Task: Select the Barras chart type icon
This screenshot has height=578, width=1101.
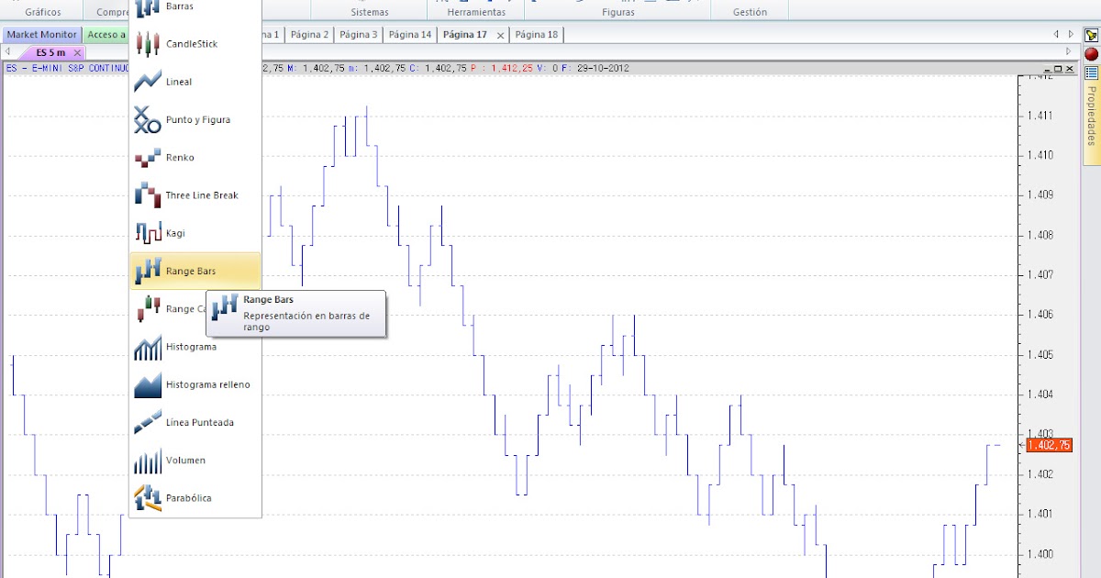Action: pos(148,8)
